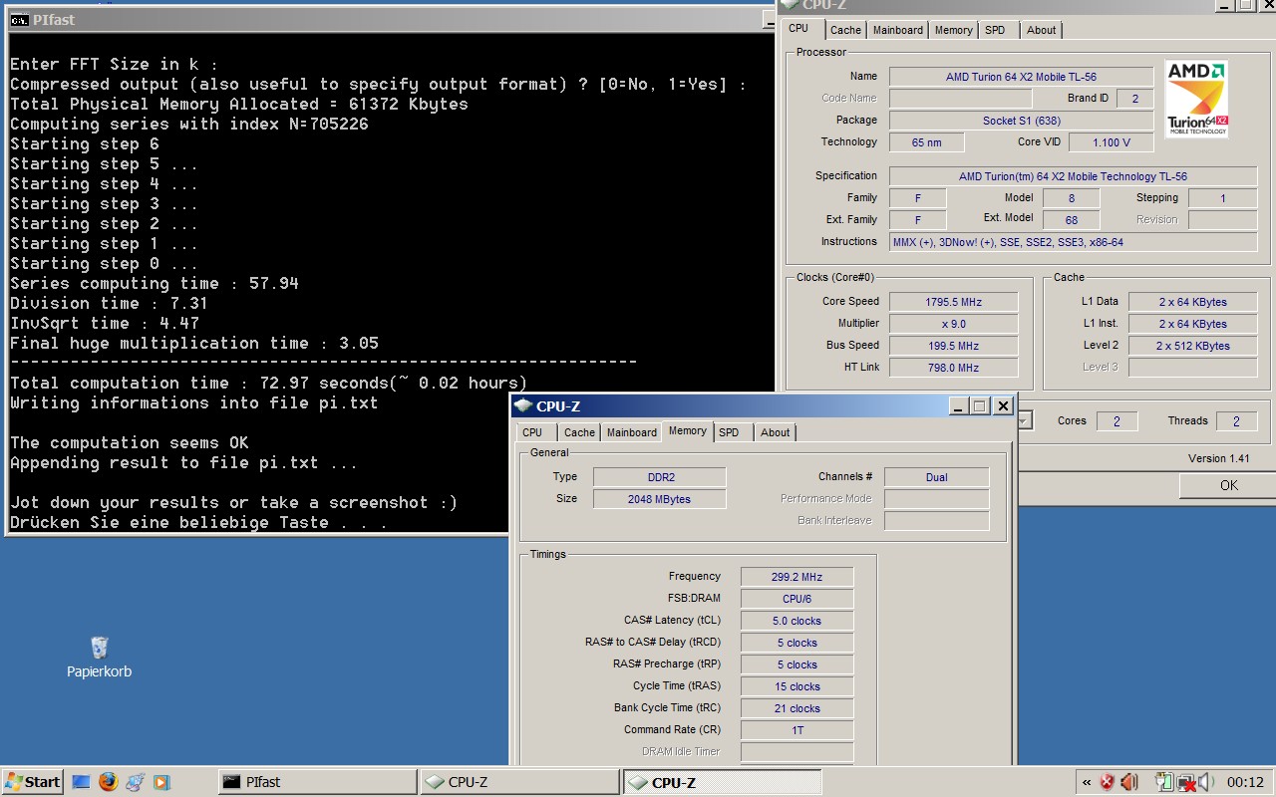Open volume control tray icon

tap(1205, 782)
